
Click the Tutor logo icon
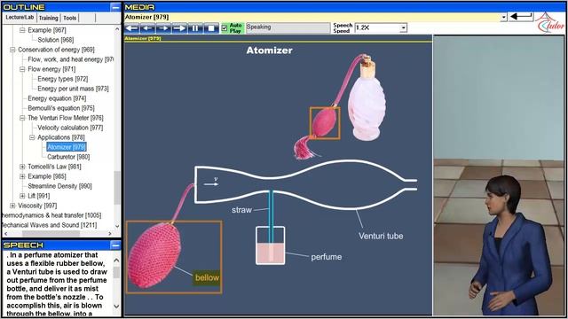pyautogui.click(x=550, y=22)
